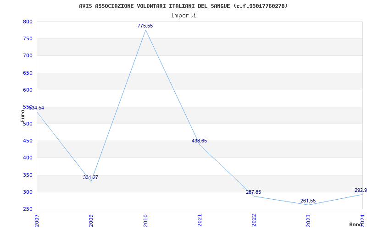
Task: Click the 2007 x-axis year label
Action: click(37, 221)
